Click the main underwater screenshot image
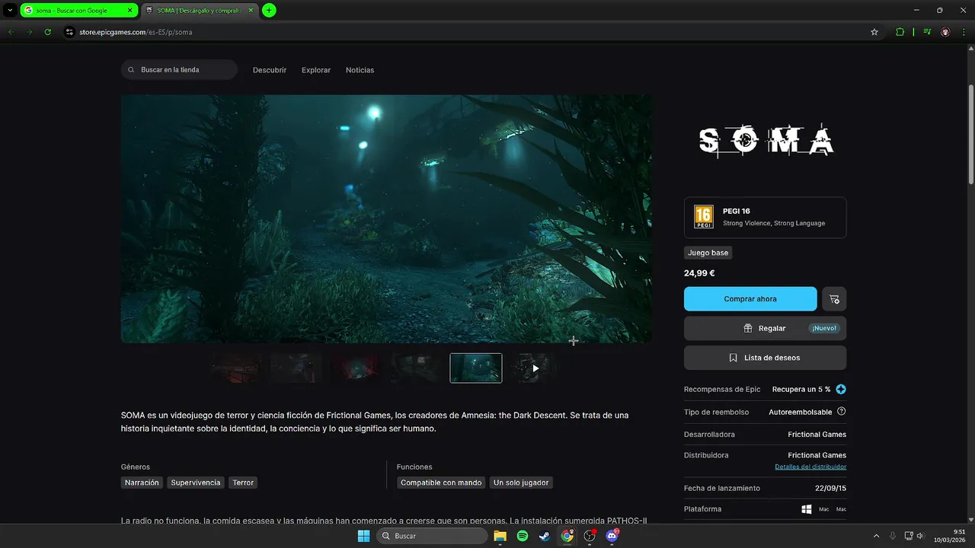This screenshot has height=548, width=975. pyautogui.click(x=386, y=218)
